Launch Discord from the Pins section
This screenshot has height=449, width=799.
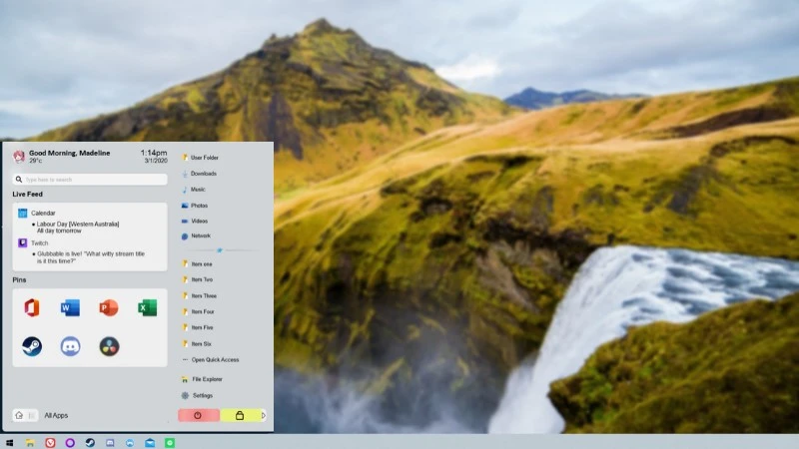point(70,346)
